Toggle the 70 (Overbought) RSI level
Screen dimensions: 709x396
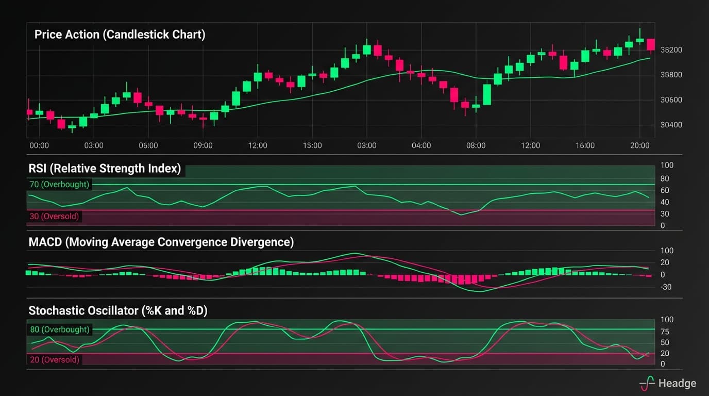pos(59,184)
